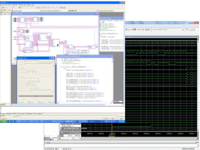Click the Simulator Tool progress bar
Image resolution: width=200 pixels, height=150 pixels.
click(36, 96)
